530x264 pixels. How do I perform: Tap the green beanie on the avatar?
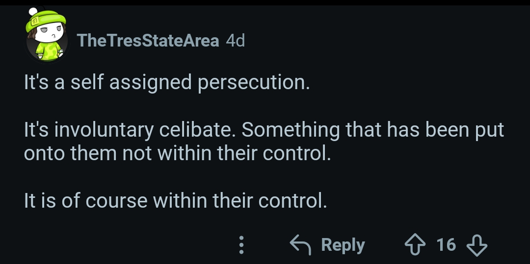[x=49, y=20]
